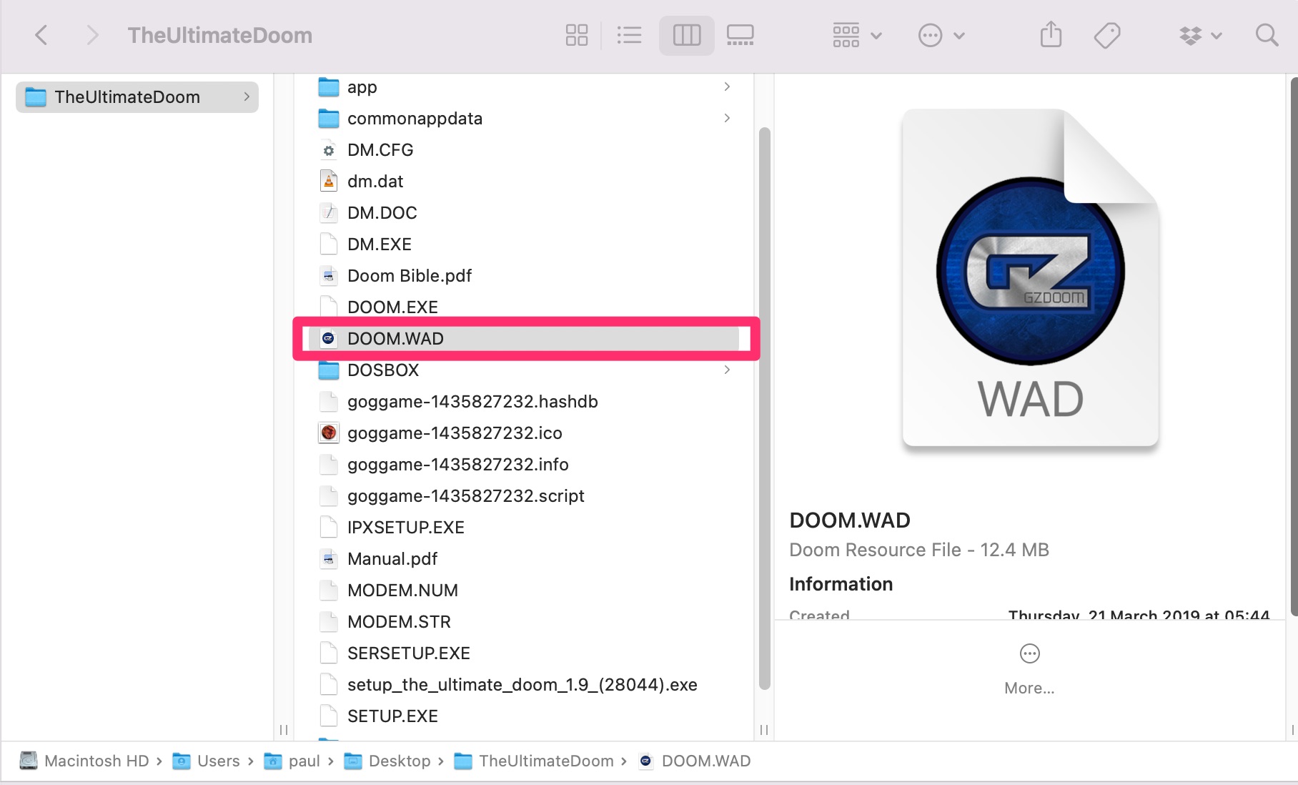Viewport: 1298px width, 785px height.
Task: Open the Action ellipsis menu
Action: (x=941, y=35)
